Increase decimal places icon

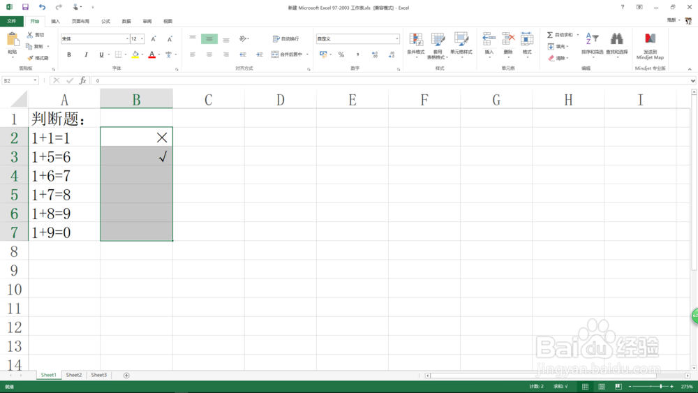click(x=374, y=54)
